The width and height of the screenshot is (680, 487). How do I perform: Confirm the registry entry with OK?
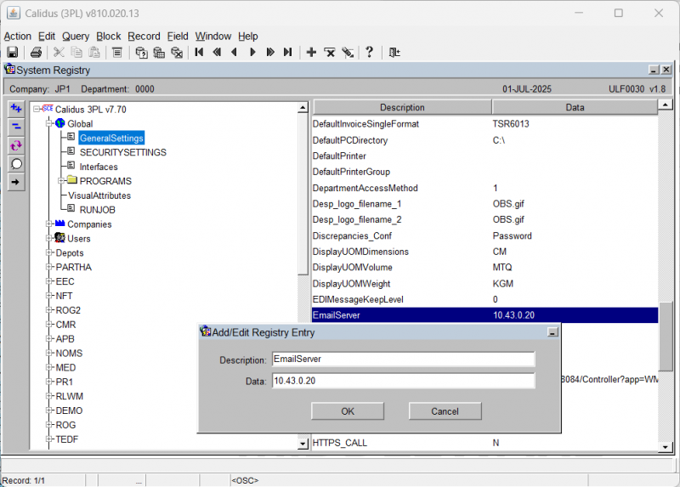click(x=348, y=411)
